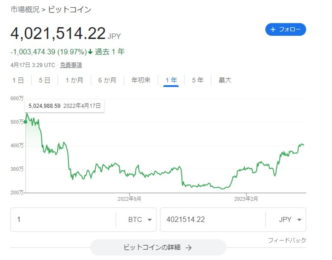
Task: Switch chart to 5年 range
Action: tap(198, 80)
